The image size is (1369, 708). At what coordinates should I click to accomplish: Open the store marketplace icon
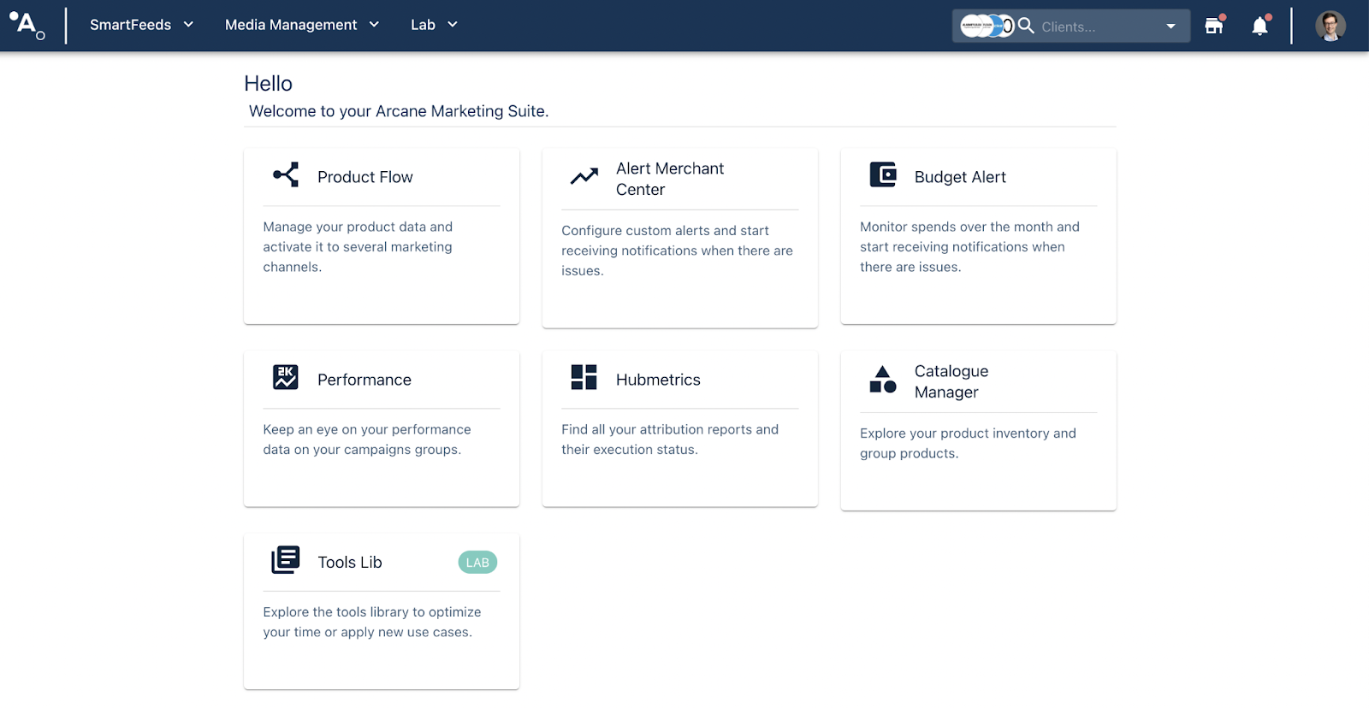pyautogui.click(x=1214, y=26)
